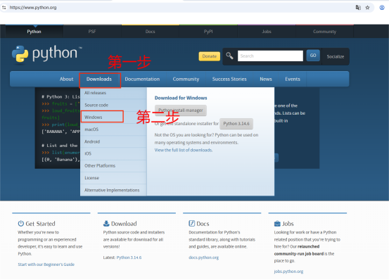This screenshot has height=280, width=389.
Task: Select the Python top tab
Action: point(34,32)
